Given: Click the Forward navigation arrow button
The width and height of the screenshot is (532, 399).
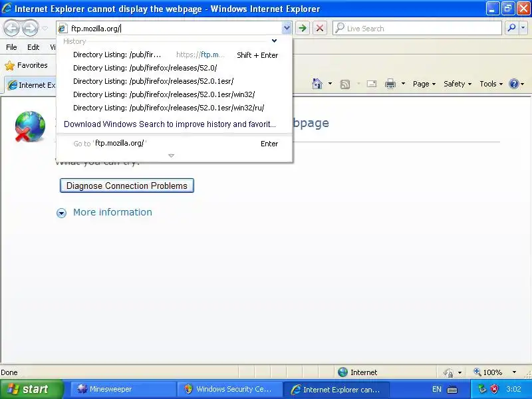Looking at the screenshot, I should tap(30, 28).
